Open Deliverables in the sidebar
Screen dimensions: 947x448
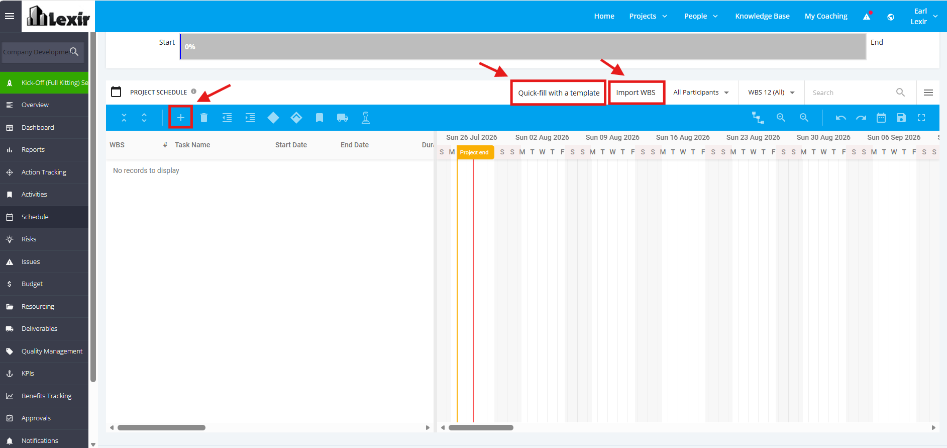click(44, 329)
